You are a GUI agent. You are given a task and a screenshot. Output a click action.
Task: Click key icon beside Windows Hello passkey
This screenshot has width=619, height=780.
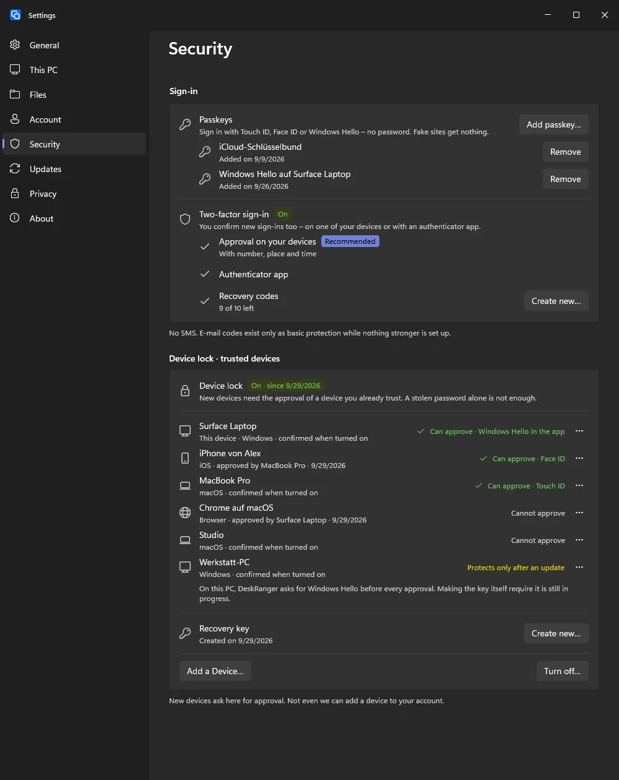pos(205,179)
